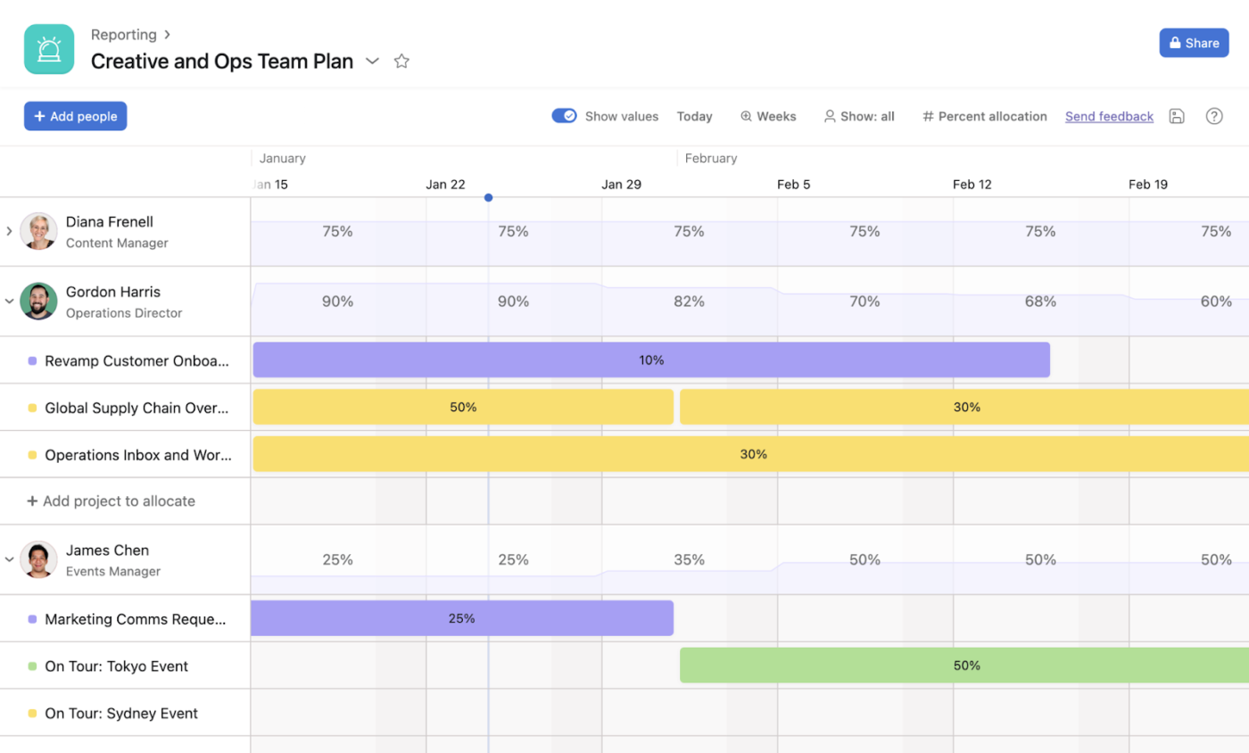Go to the Reporting breadcrumb
The height and width of the screenshot is (753, 1249).
(123, 35)
